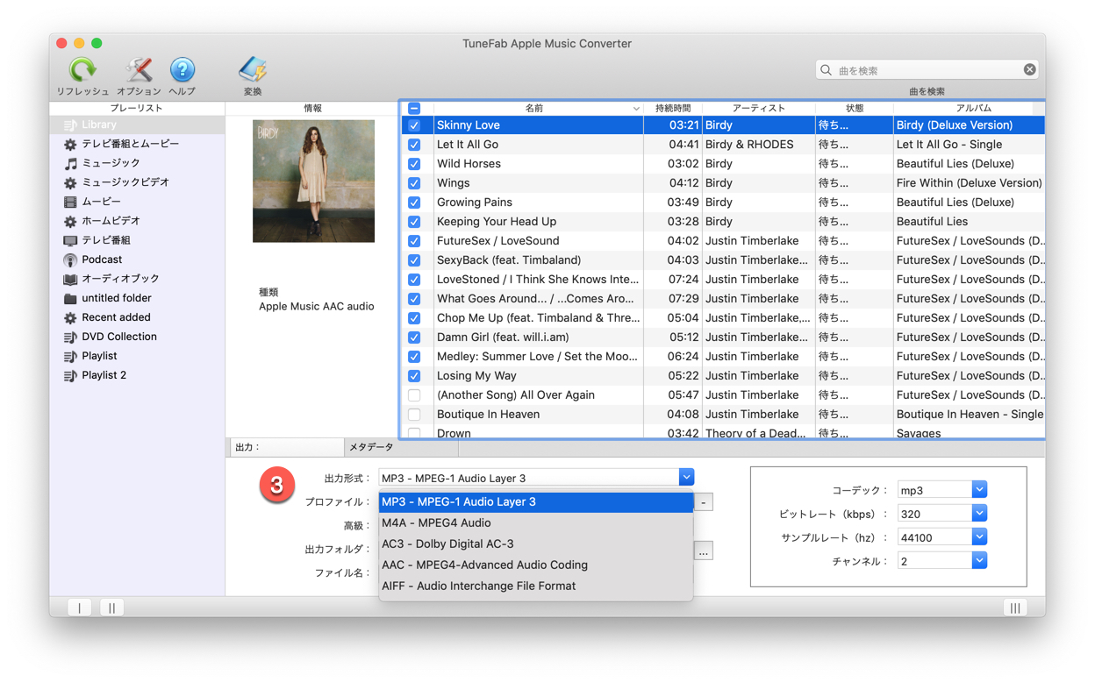
Task: Open ミュージックビデオ playlist gear icon
Action: coord(70,183)
